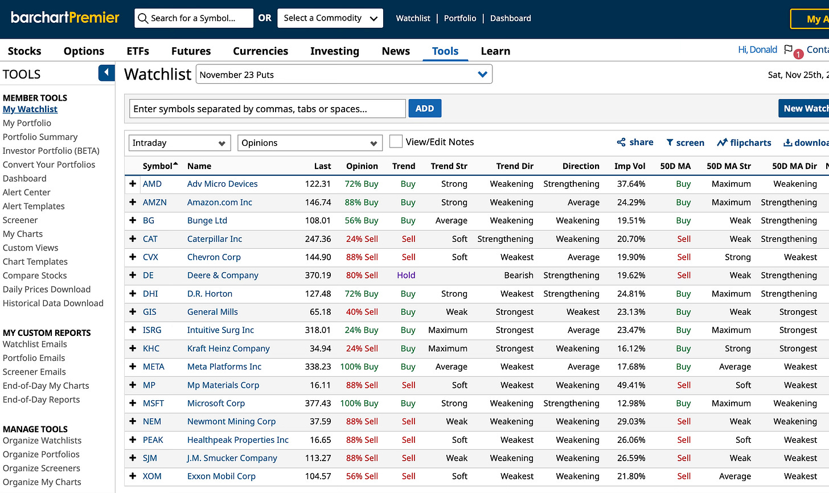Expand the CVX row plus icon

133,257
